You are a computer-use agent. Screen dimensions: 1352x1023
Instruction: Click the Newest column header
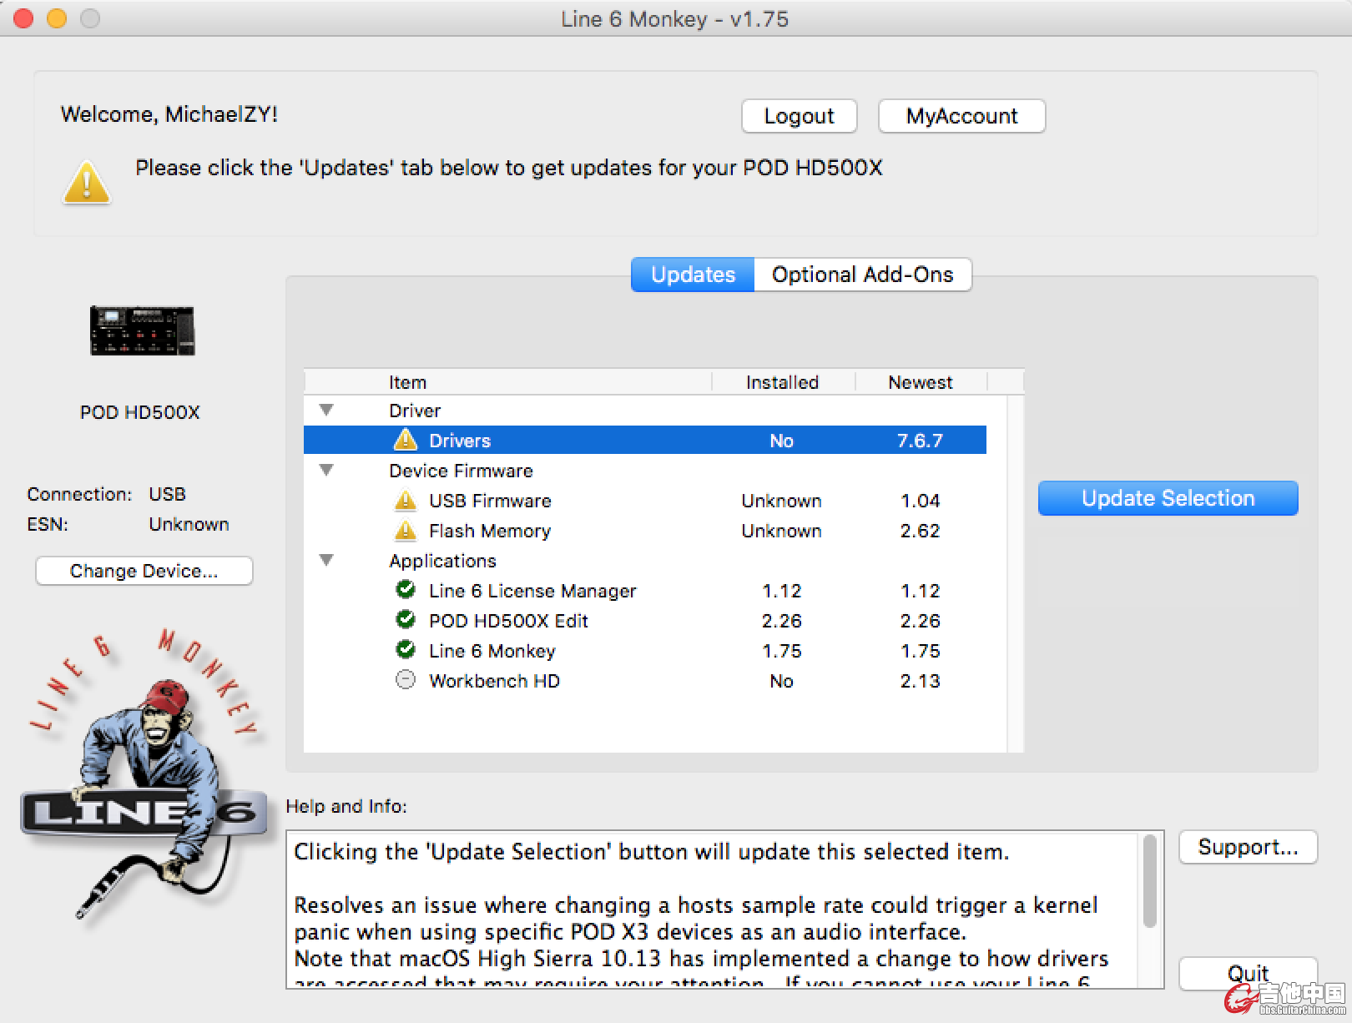click(920, 382)
